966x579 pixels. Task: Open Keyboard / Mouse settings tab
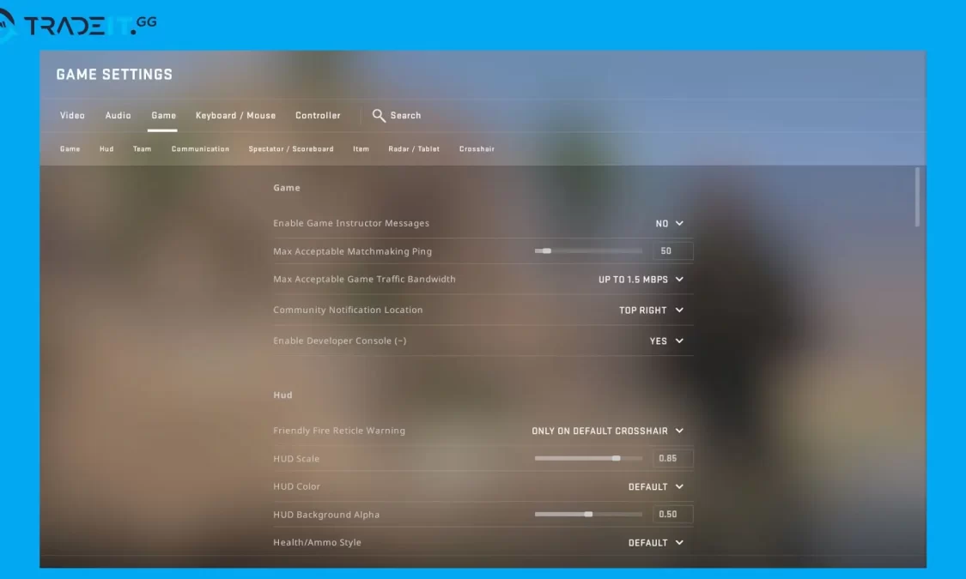(235, 116)
